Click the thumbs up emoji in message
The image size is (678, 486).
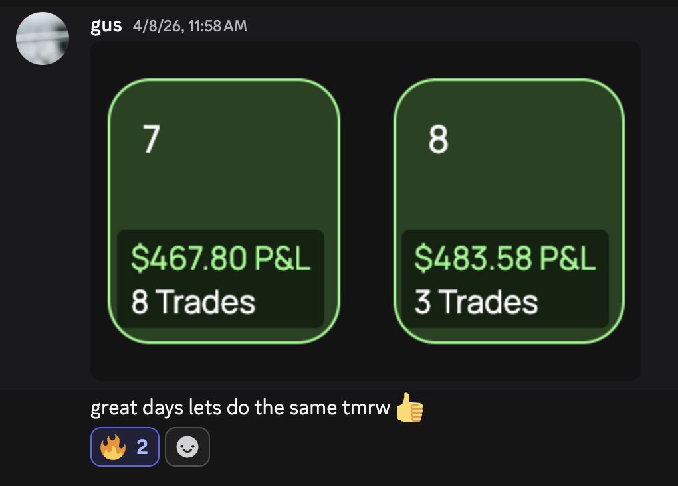(x=409, y=408)
